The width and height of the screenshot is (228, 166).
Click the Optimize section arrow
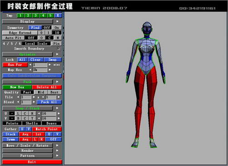(x=57, y=54)
